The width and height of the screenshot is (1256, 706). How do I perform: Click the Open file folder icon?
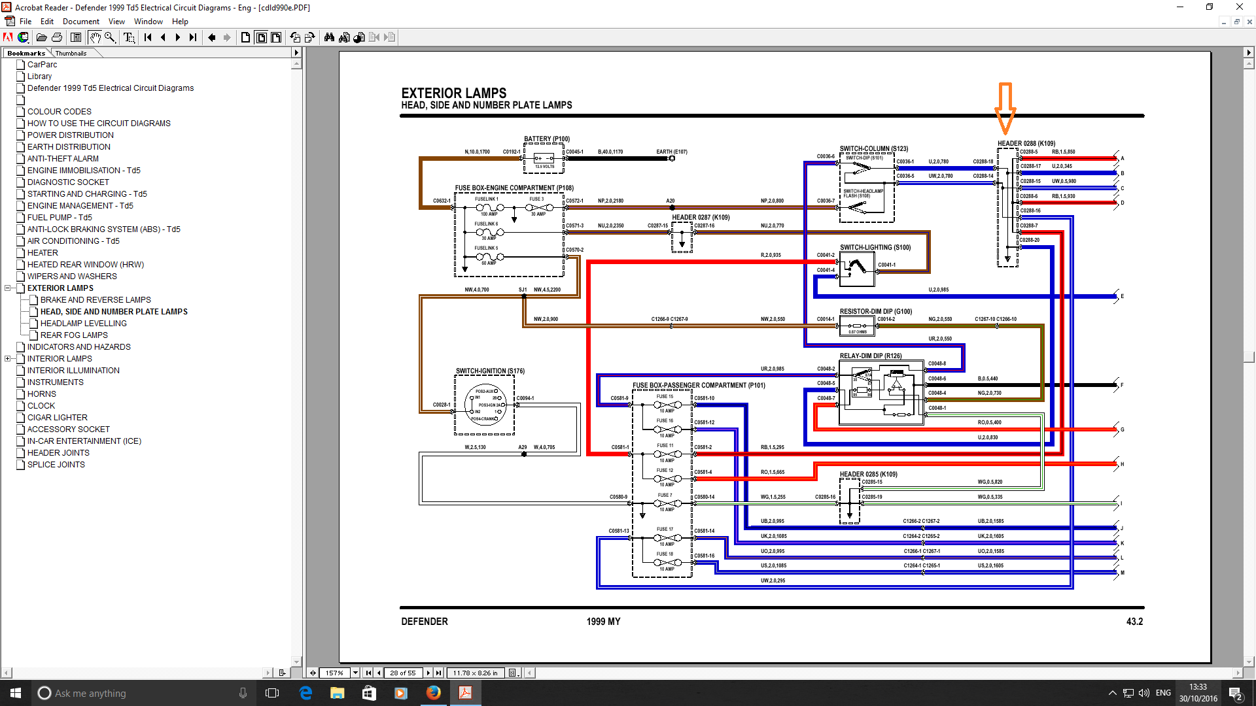point(42,37)
